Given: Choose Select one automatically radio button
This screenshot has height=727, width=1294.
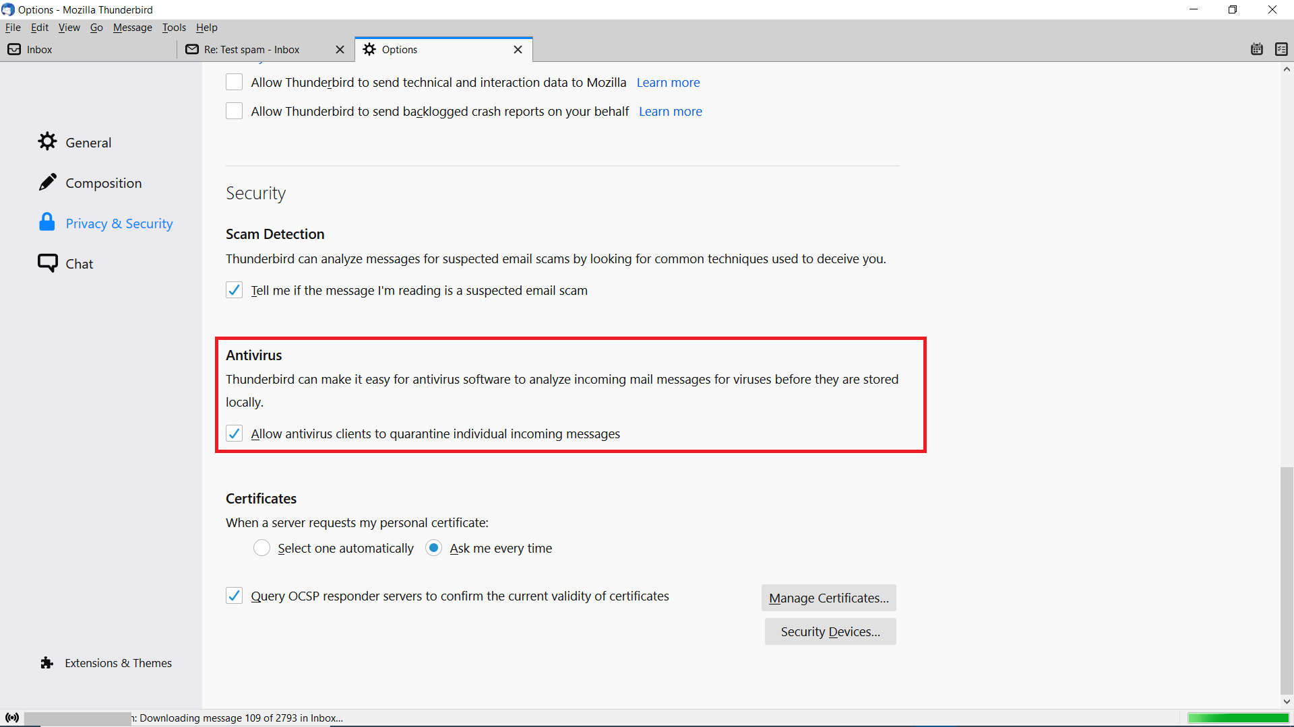Looking at the screenshot, I should [261, 548].
